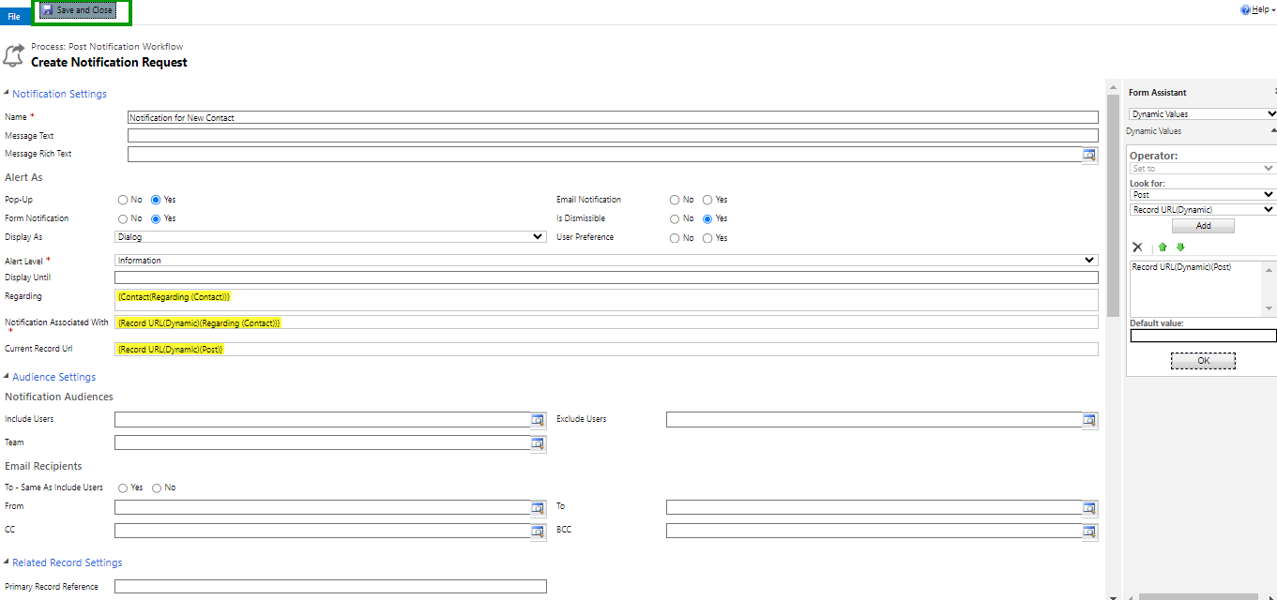
Task: Open the Display As dropdown
Action: tap(330, 237)
